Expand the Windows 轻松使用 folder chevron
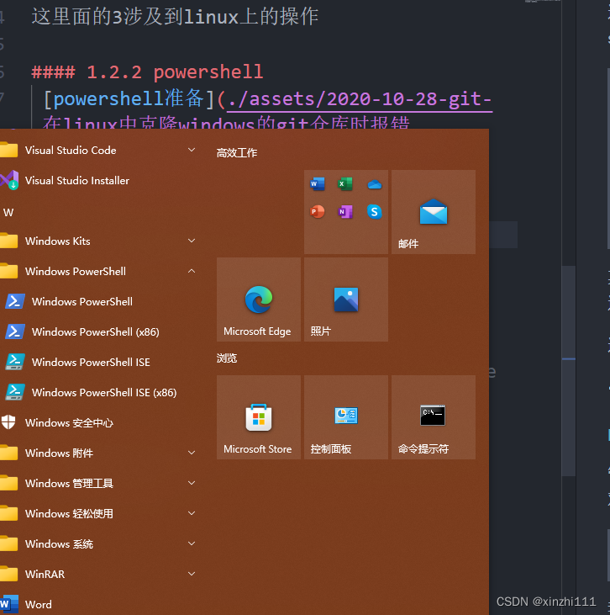Viewport: 610px width, 615px height. click(x=192, y=513)
